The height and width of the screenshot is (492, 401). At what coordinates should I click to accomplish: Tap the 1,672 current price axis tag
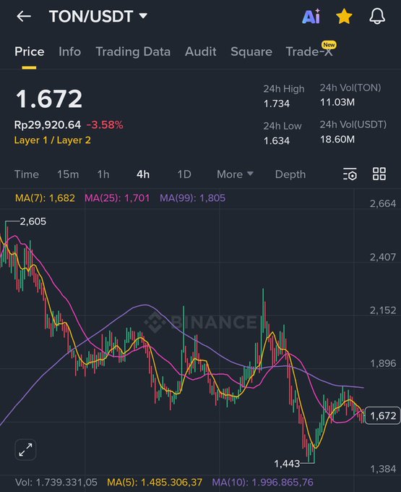(x=383, y=416)
